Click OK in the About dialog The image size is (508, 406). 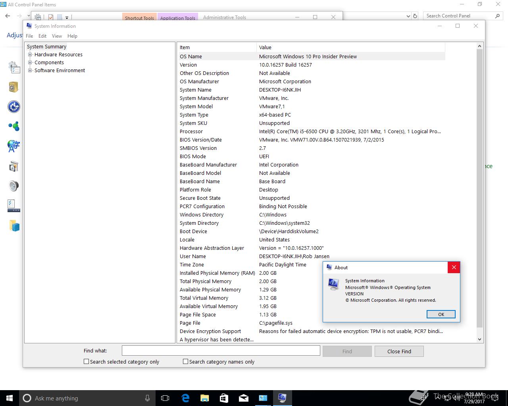[x=441, y=314]
